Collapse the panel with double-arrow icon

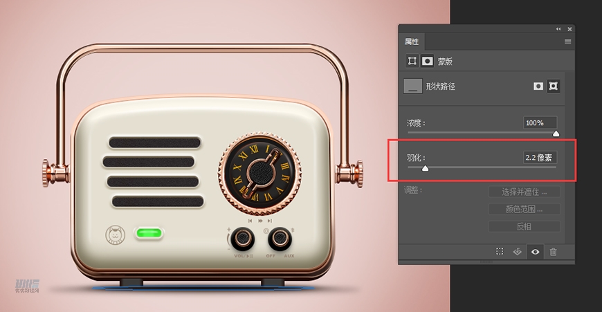[558, 29]
